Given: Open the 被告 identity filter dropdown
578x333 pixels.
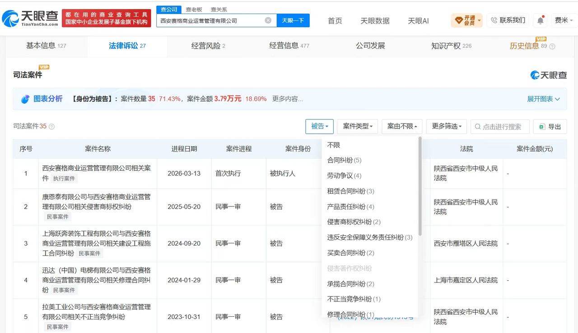Looking at the screenshot, I should [319, 127].
